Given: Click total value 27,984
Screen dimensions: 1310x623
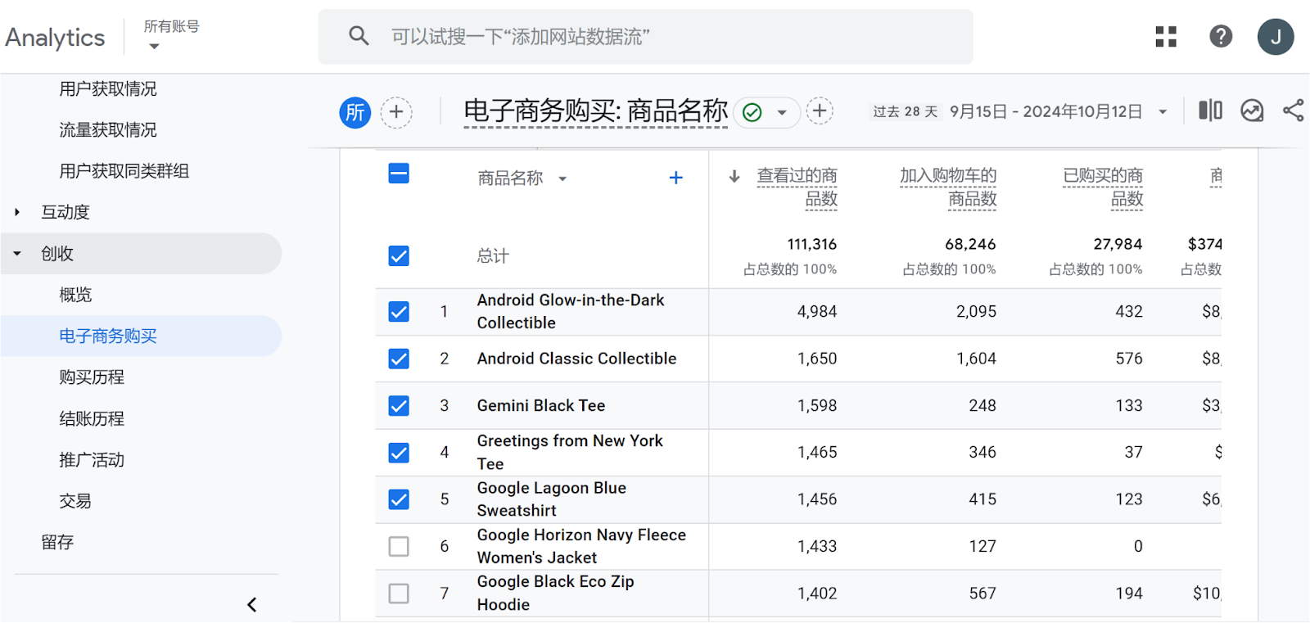Looking at the screenshot, I should point(1118,244).
